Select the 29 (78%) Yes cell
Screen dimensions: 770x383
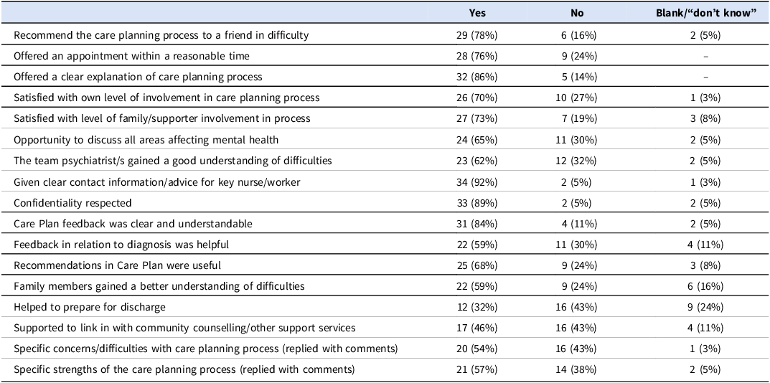point(476,35)
